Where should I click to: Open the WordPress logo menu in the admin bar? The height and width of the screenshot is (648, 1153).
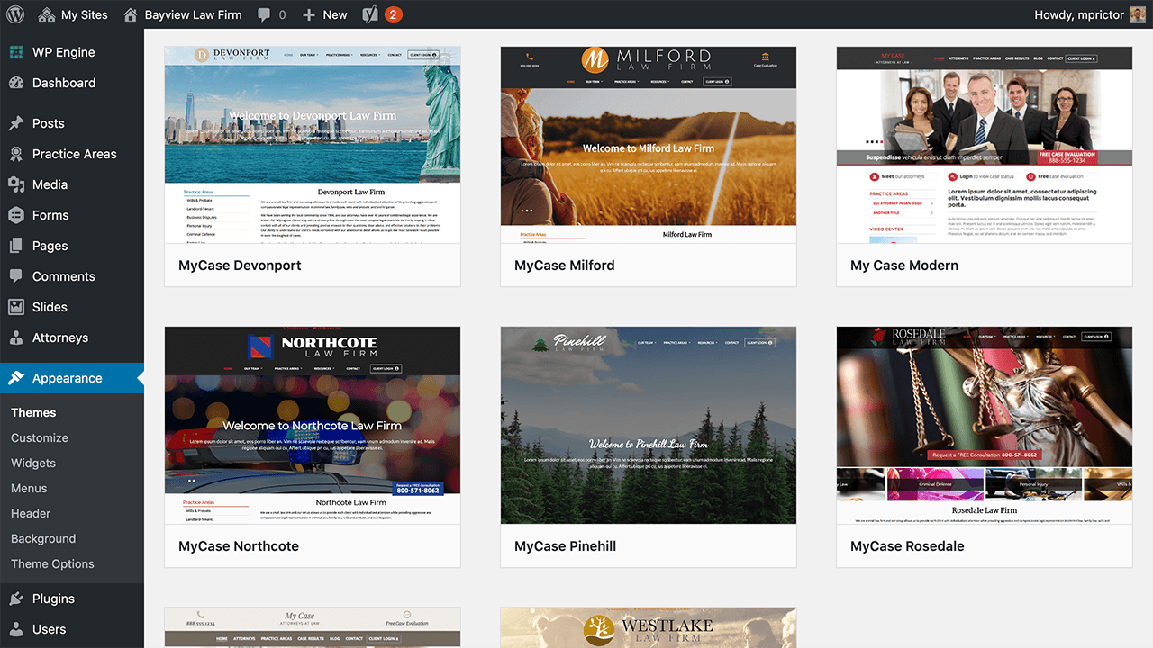pos(14,14)
